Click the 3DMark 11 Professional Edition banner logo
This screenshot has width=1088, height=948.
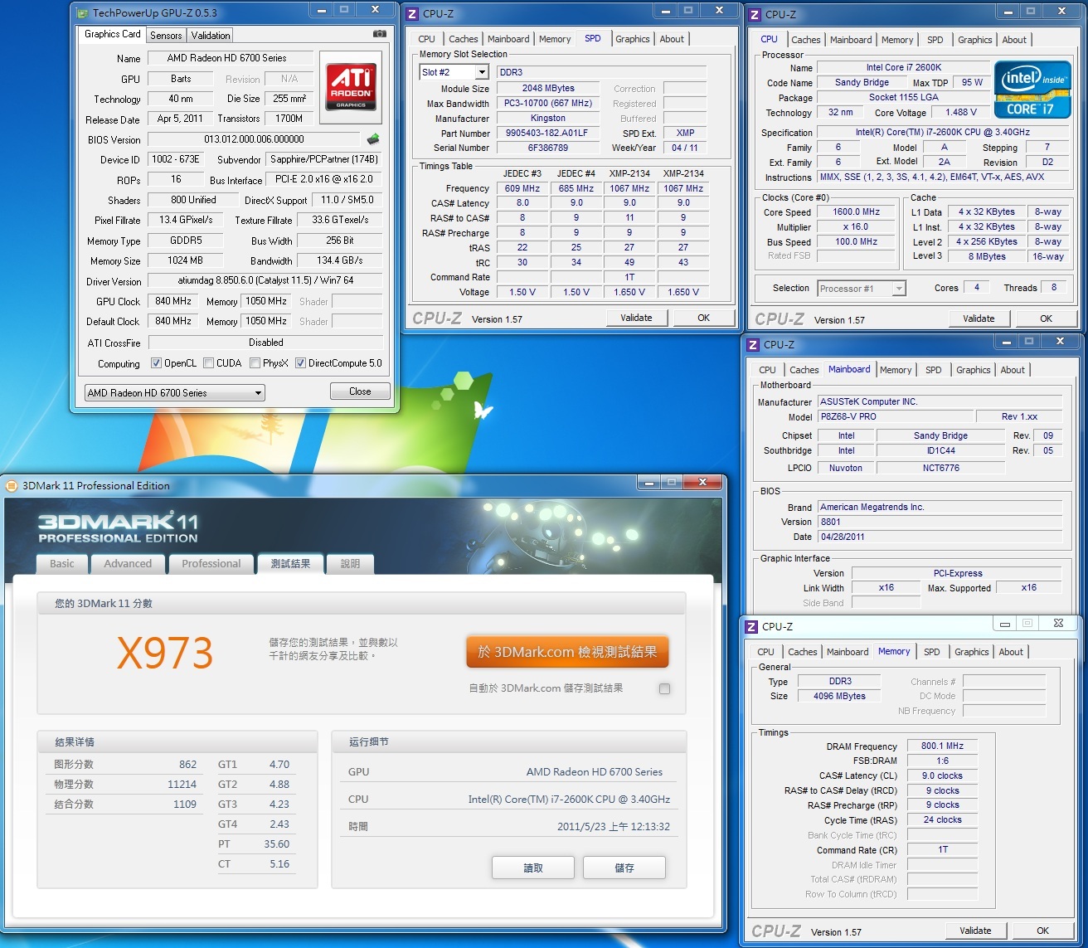pos(118,527)
